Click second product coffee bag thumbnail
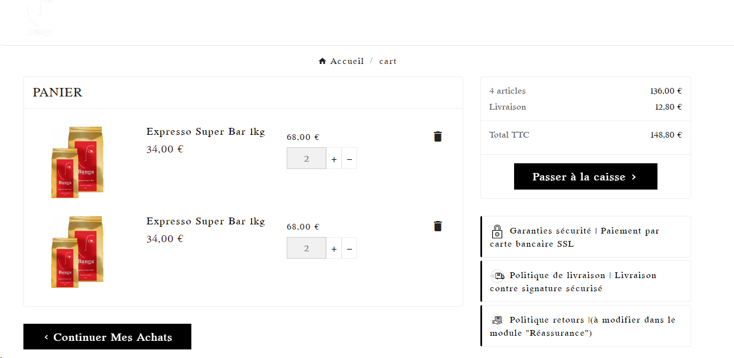This screenshot has width=734, height=358. click(77, 252)
